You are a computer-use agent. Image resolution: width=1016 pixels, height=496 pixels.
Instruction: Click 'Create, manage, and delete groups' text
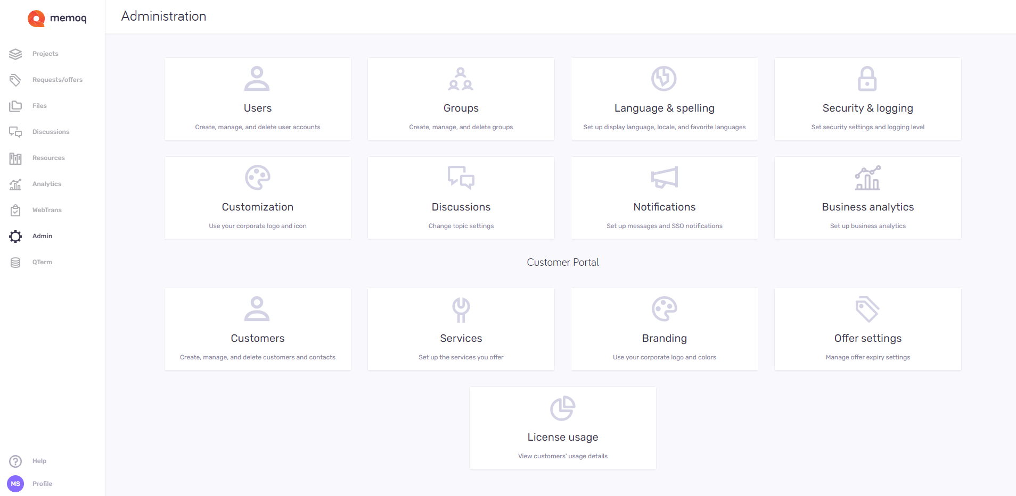pos(461,127)
